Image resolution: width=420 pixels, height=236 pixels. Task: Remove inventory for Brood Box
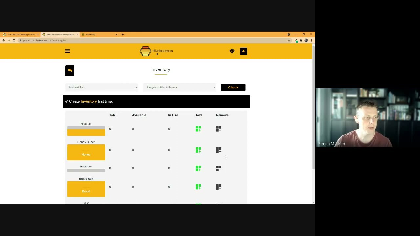pyautogui.click(x=219, y=187)
